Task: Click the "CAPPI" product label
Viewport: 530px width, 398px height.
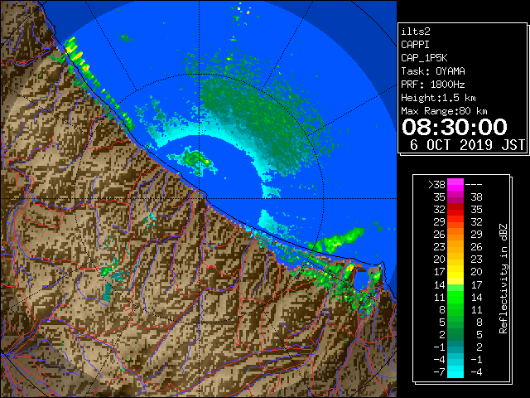Action: (415, 45)
